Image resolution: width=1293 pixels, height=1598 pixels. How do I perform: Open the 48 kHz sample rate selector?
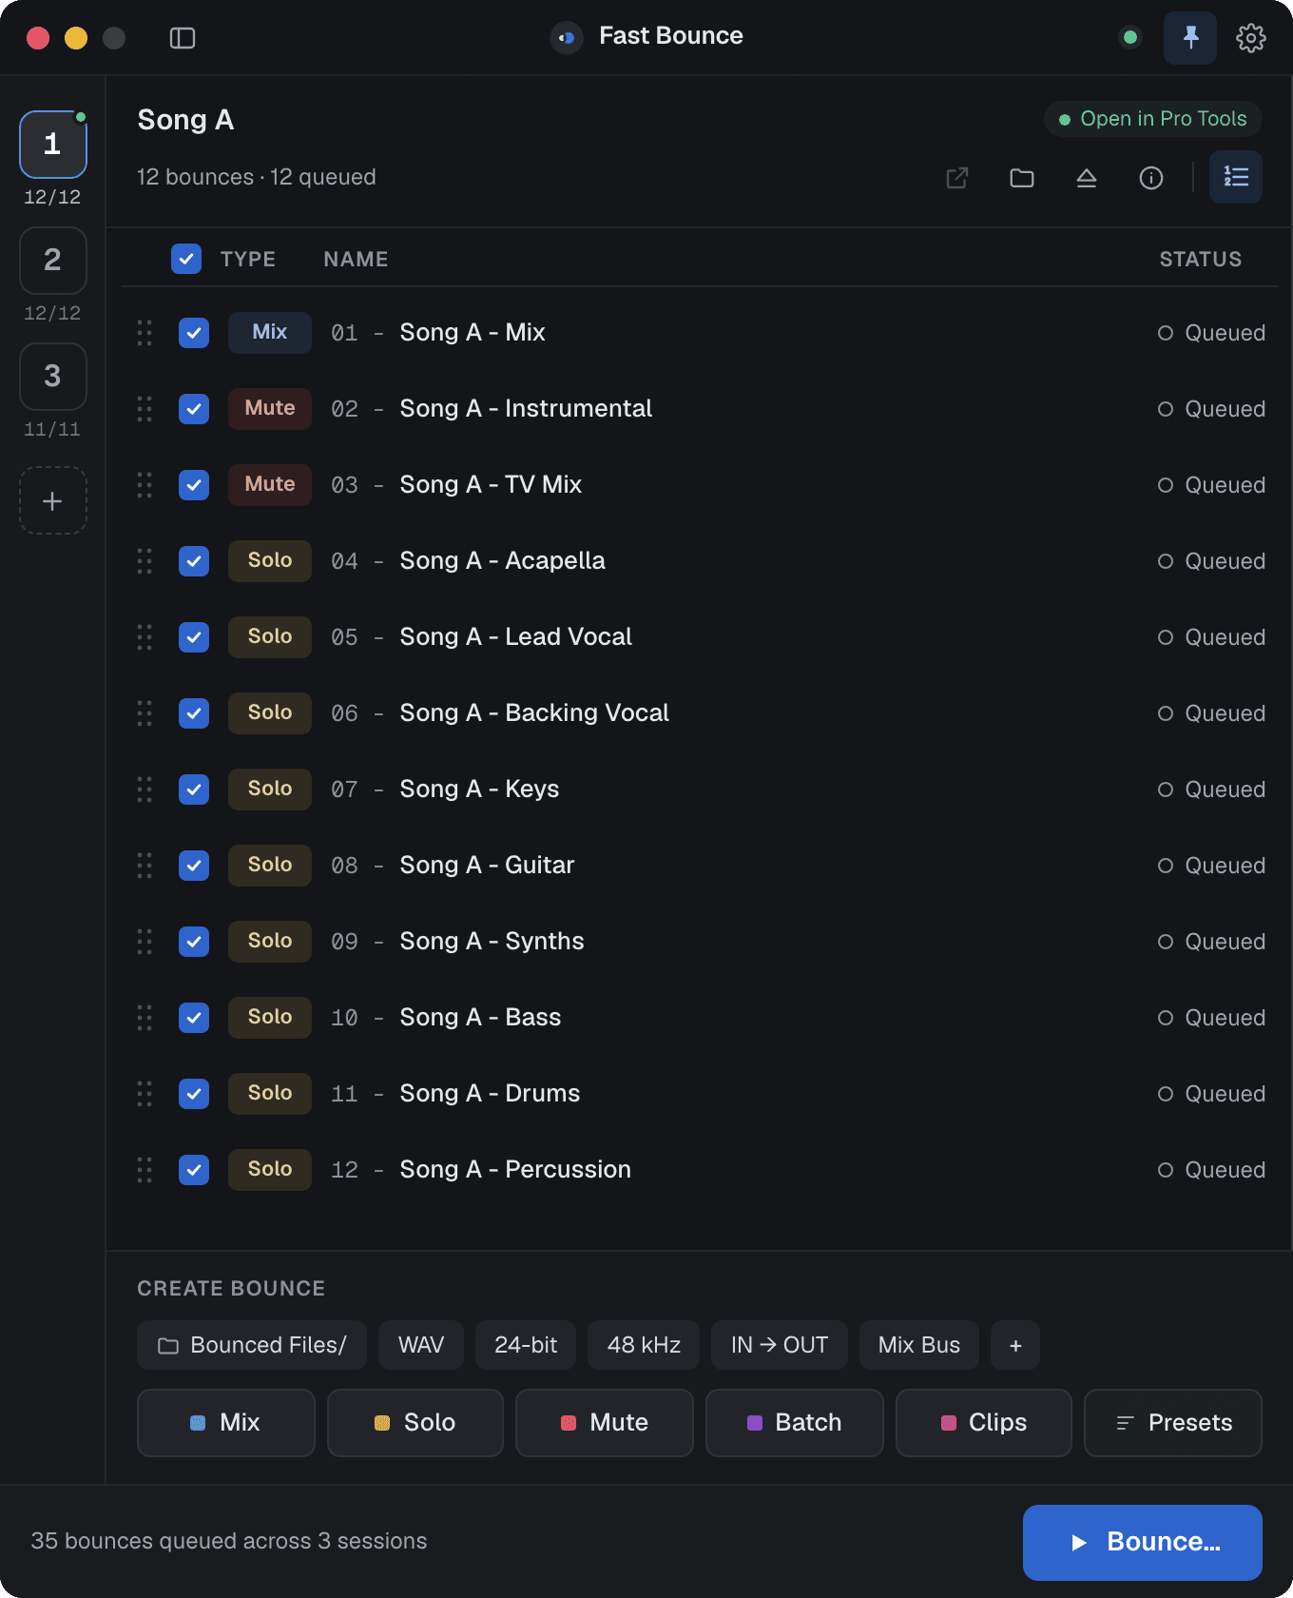(x=644, y=1345)
